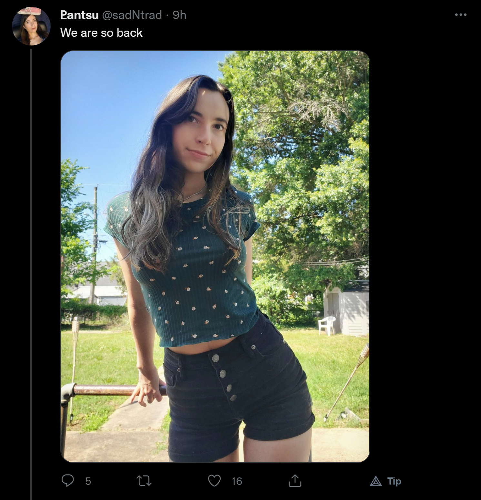Open Pantsu's round profile avatar

31,26
